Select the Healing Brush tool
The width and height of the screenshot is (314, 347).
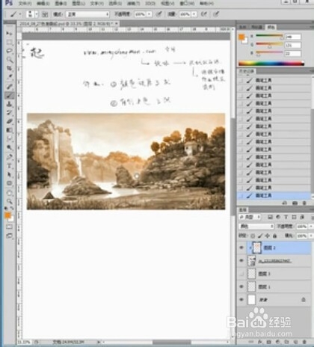pyautogui.click(x=9, y=87)
